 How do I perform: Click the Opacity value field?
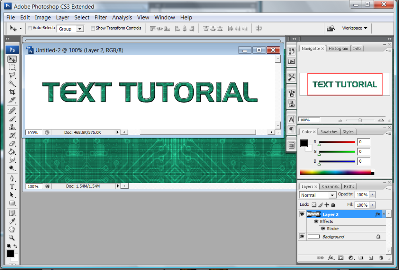coord(362,195)
